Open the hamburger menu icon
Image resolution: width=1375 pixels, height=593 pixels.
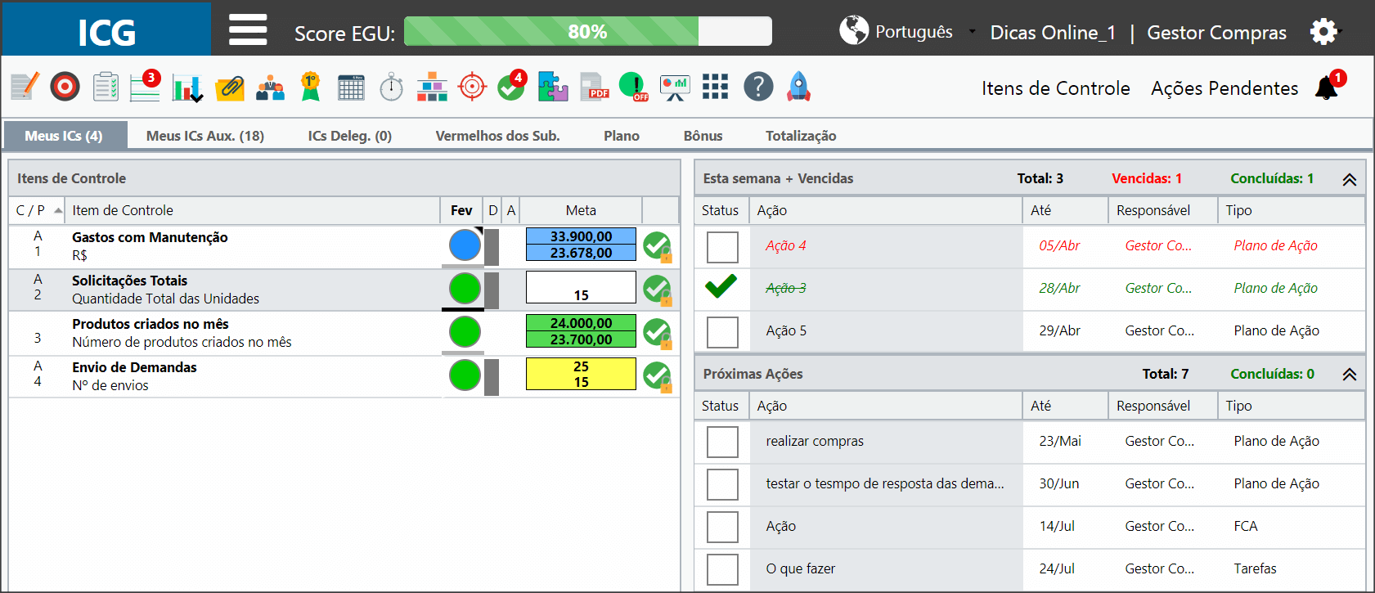coord(248,29)
